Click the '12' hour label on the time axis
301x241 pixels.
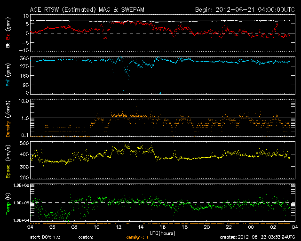coord(119,227)
